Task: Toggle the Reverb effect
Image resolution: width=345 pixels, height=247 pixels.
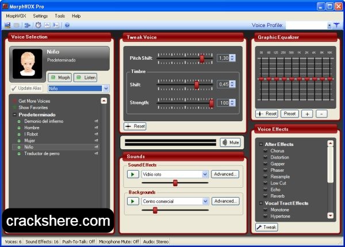Action: pos(278,196)
